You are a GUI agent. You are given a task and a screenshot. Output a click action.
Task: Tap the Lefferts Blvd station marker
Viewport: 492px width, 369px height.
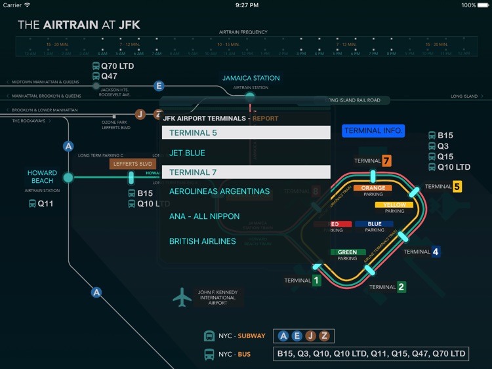131,178
